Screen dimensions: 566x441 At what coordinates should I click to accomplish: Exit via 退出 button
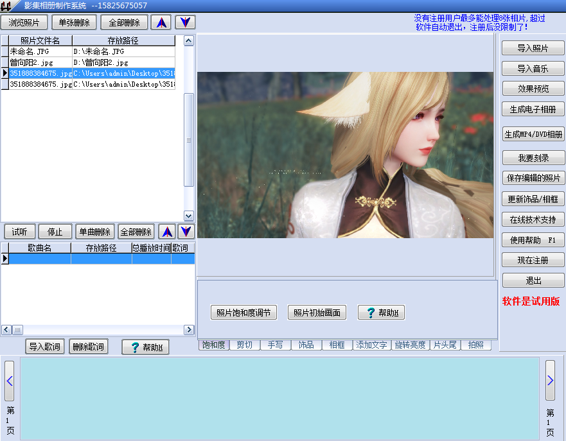[533, 280]
